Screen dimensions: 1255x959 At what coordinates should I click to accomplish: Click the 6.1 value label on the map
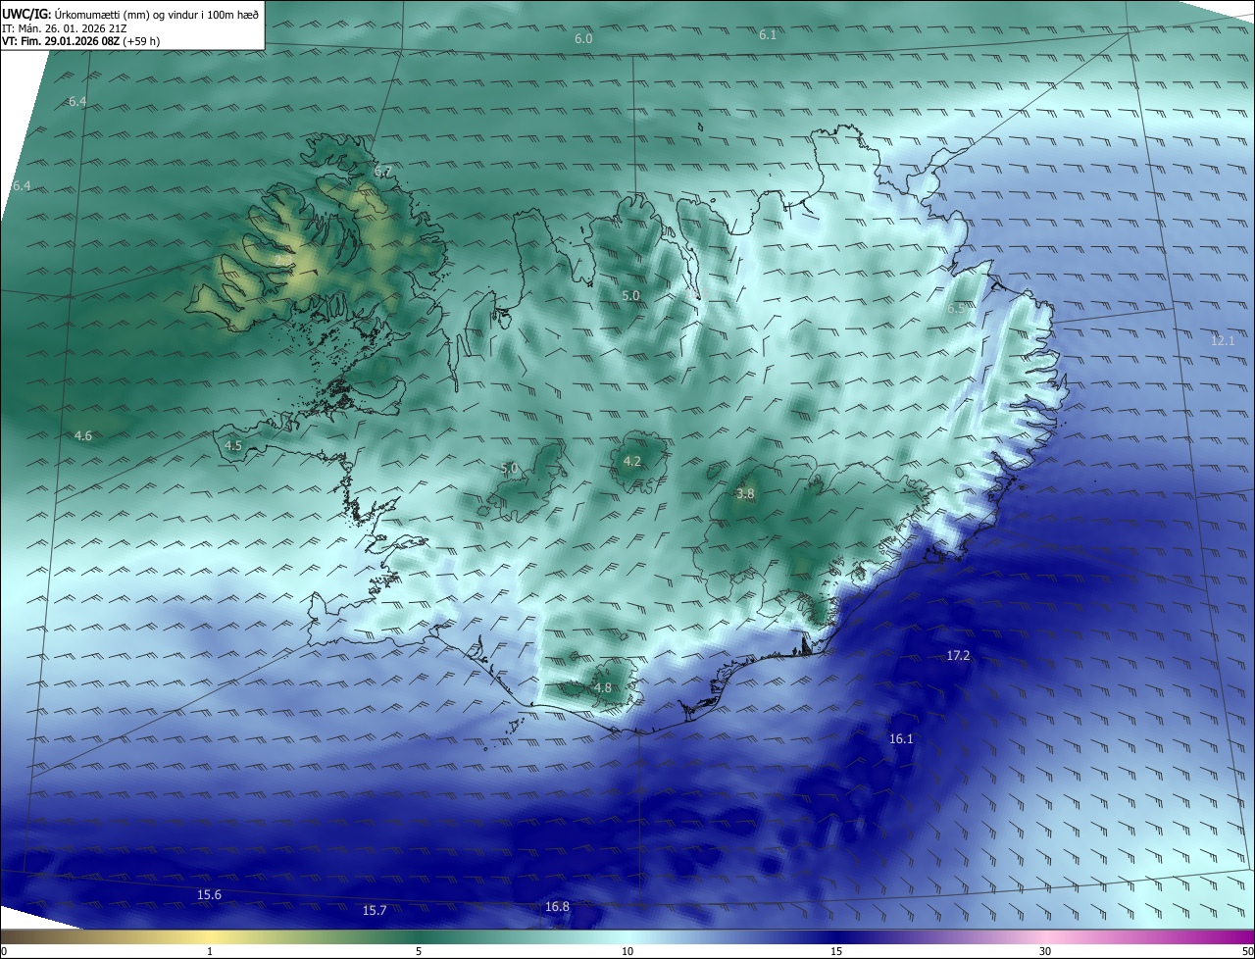pos(768,34)
